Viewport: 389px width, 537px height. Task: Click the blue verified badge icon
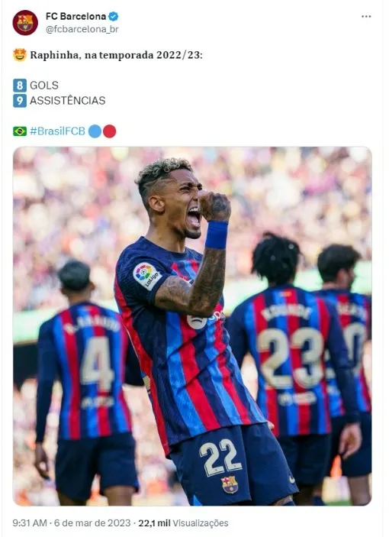[114, 16]
